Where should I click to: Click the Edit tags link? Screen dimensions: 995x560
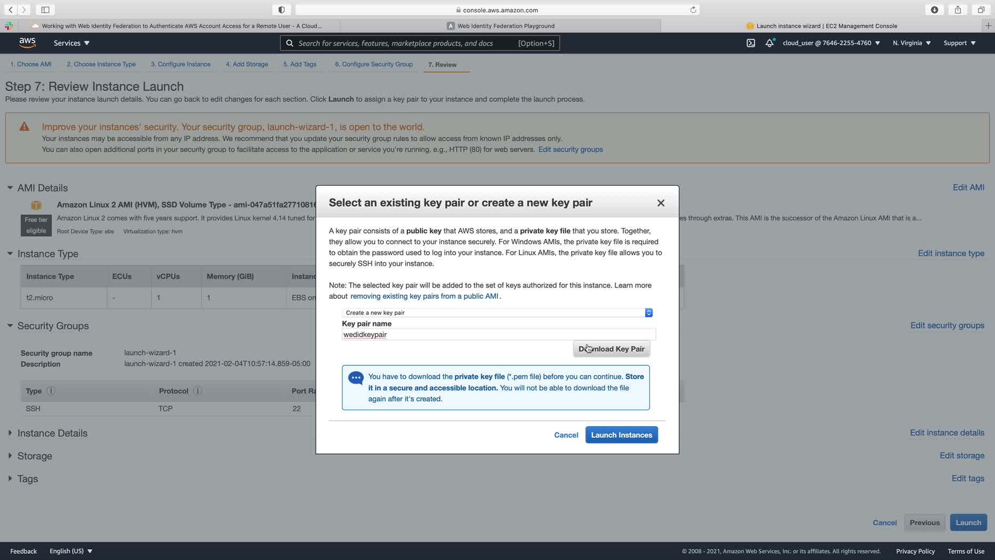pyautogui.click(x=968, y=478)
